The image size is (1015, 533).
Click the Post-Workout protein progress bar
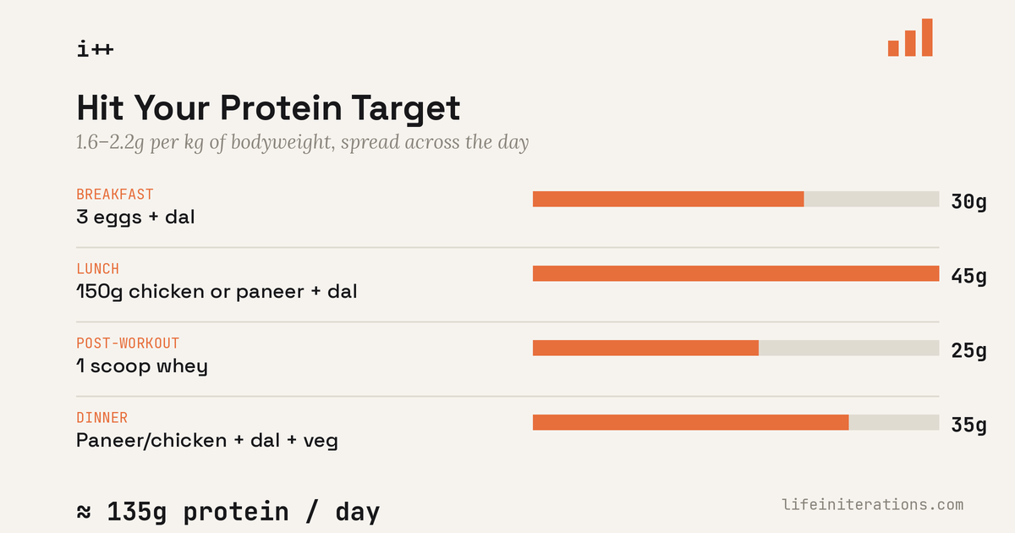736,348
